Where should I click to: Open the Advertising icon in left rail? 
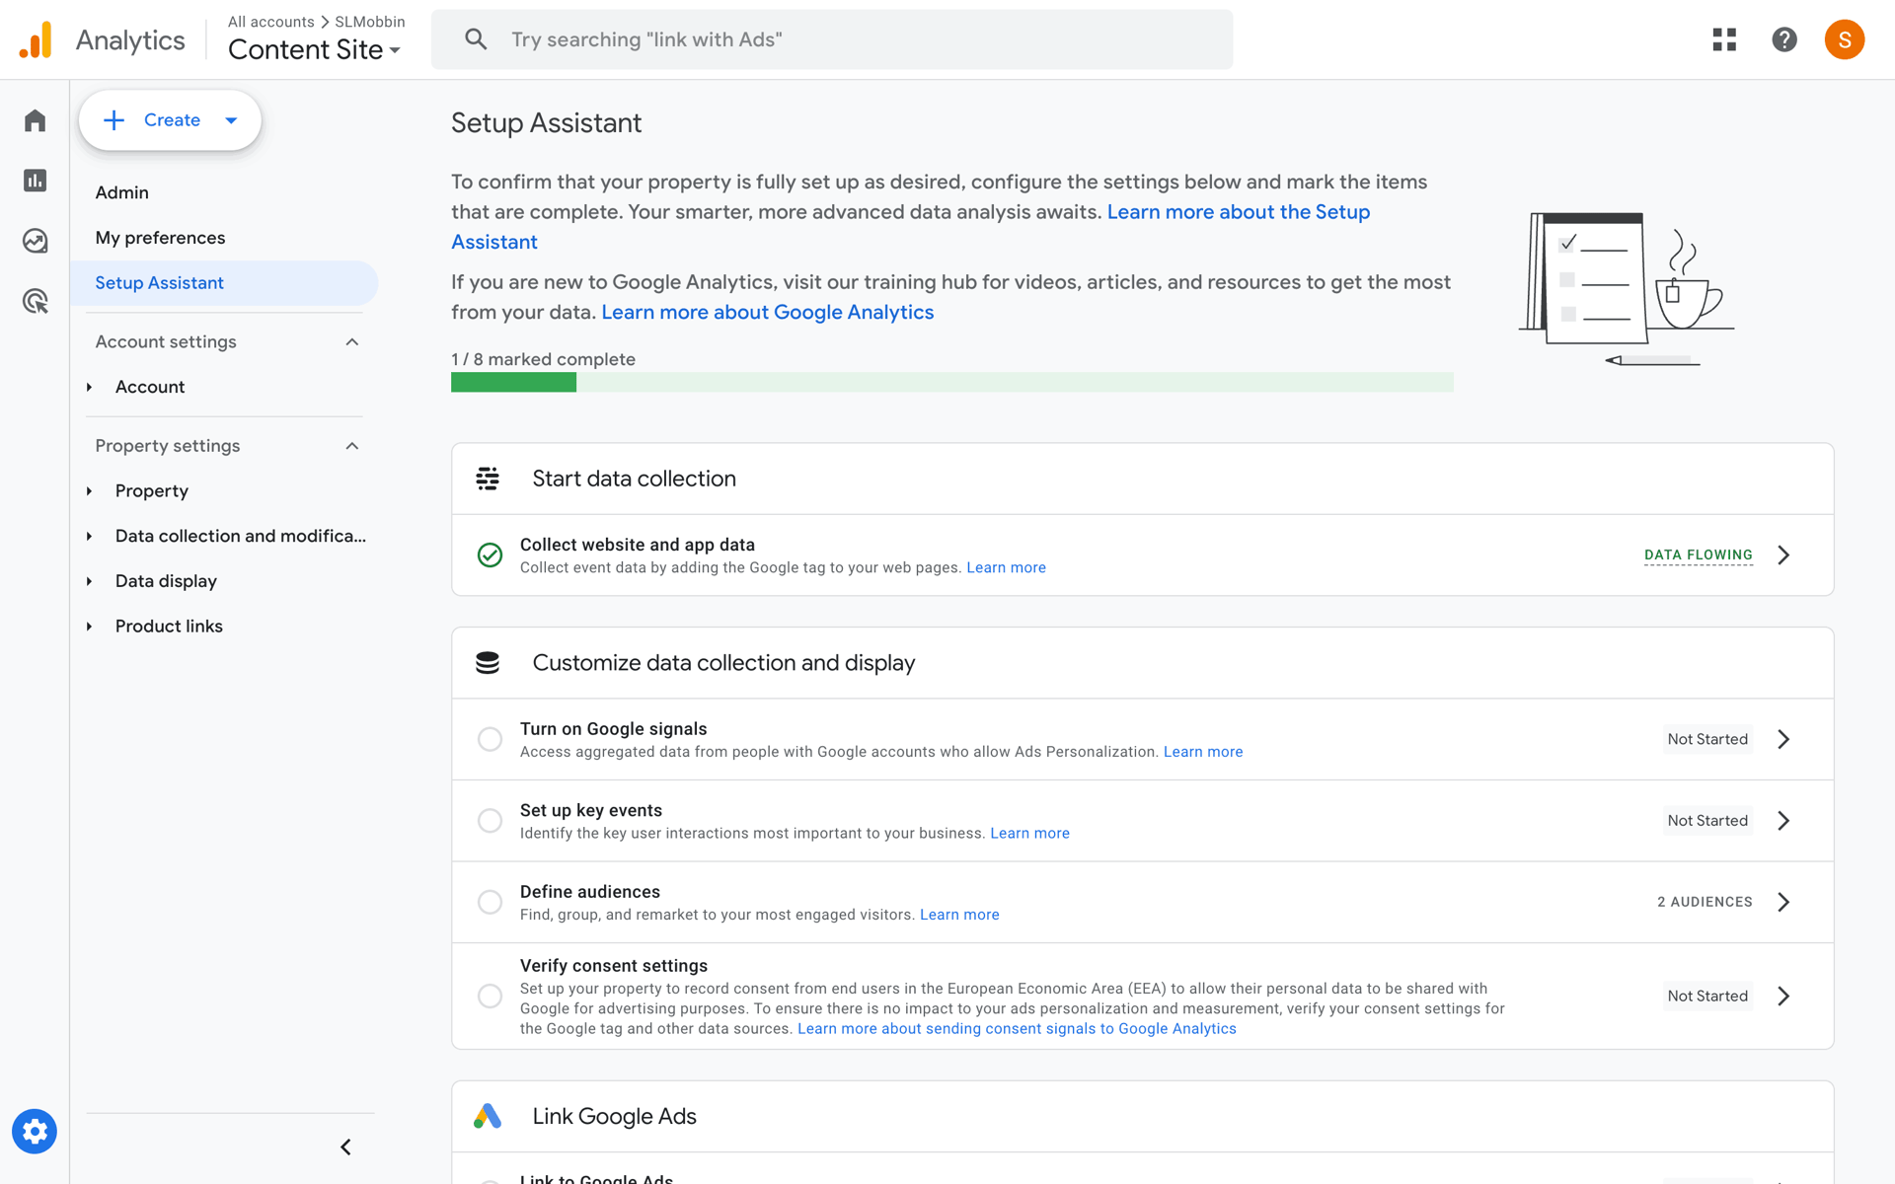coord(35,301)
